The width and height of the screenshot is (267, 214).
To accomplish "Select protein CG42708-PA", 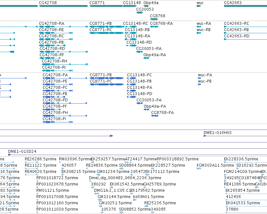I will 65,78.
